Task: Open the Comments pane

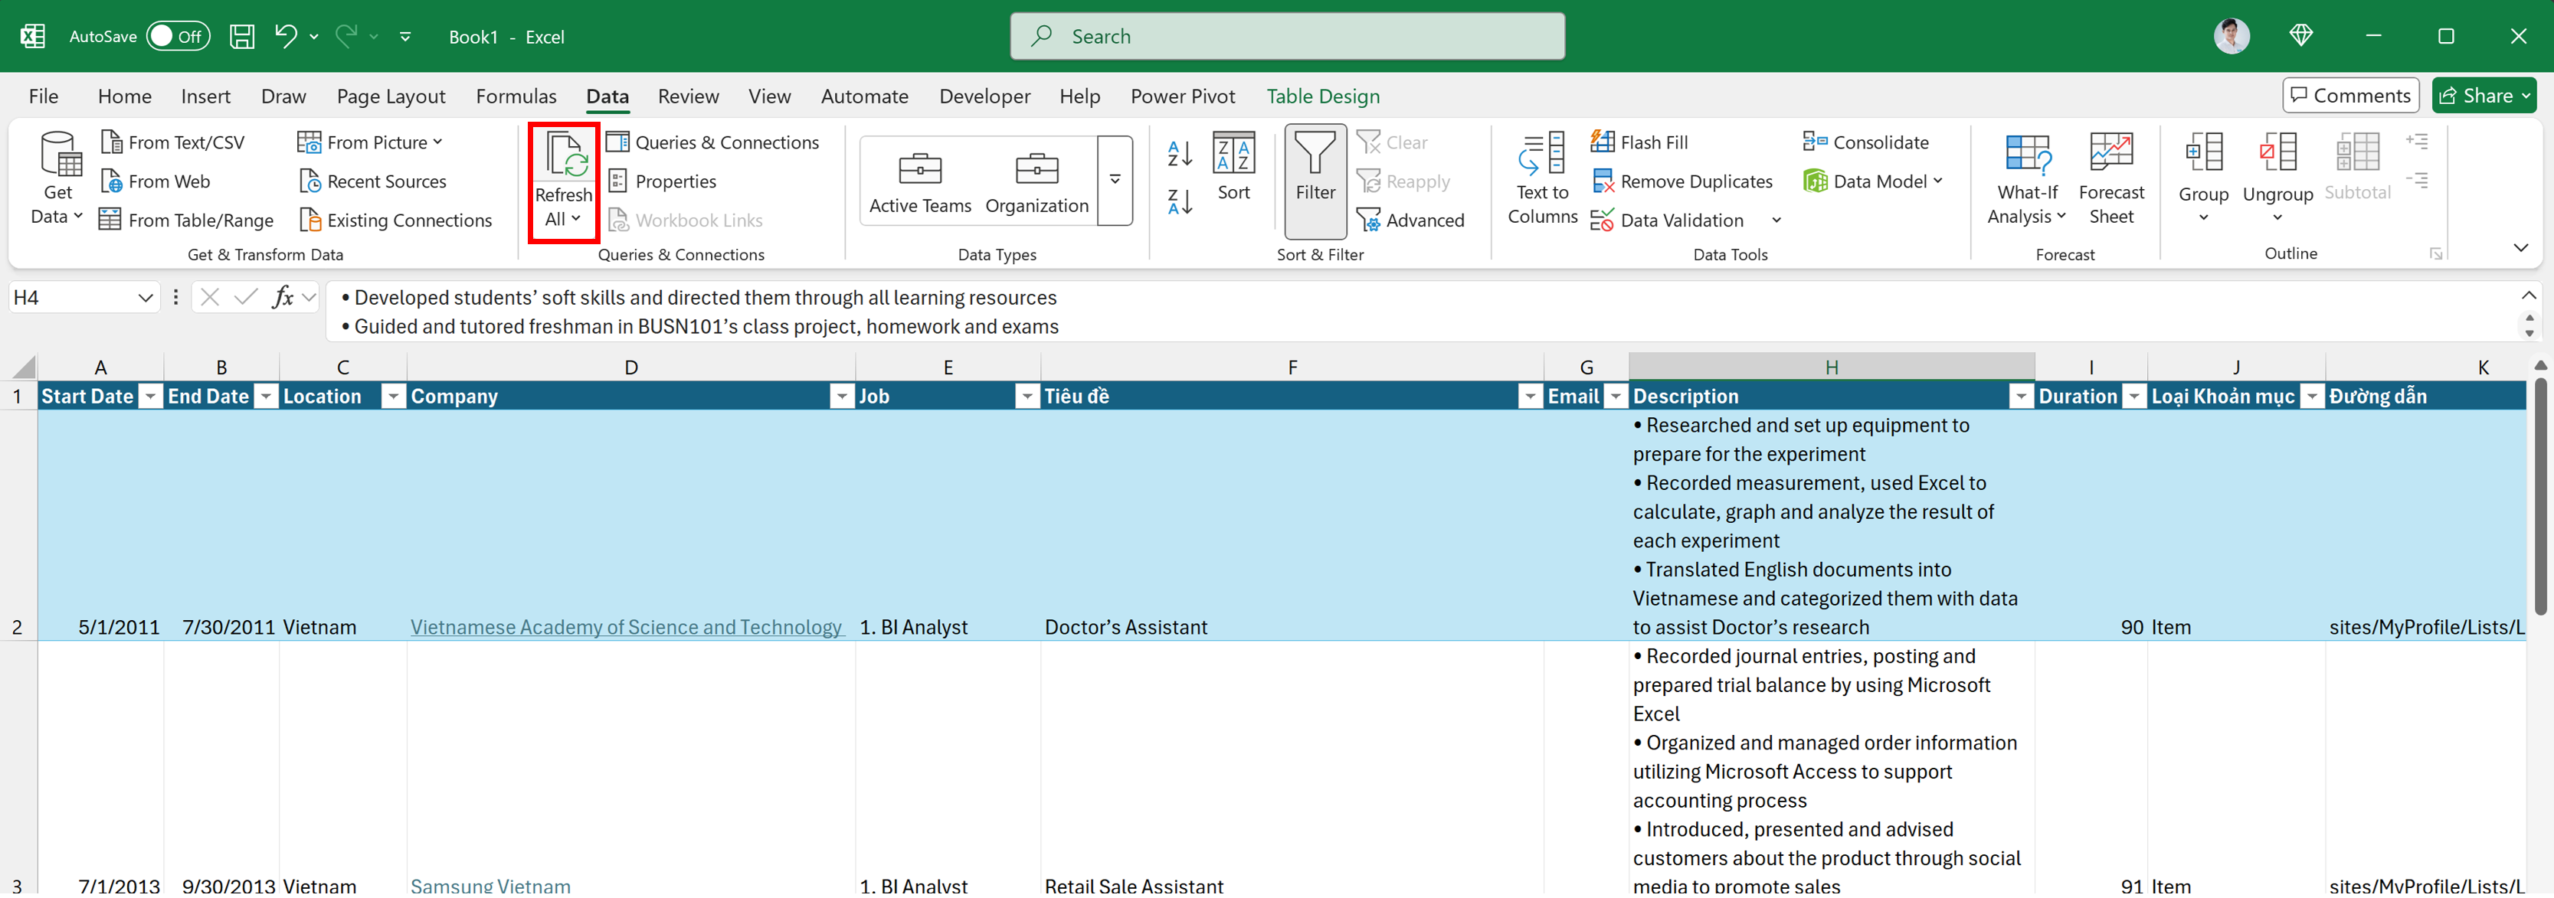Action: 2349,95
